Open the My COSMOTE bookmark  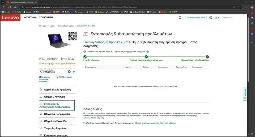tap(112, 12)
